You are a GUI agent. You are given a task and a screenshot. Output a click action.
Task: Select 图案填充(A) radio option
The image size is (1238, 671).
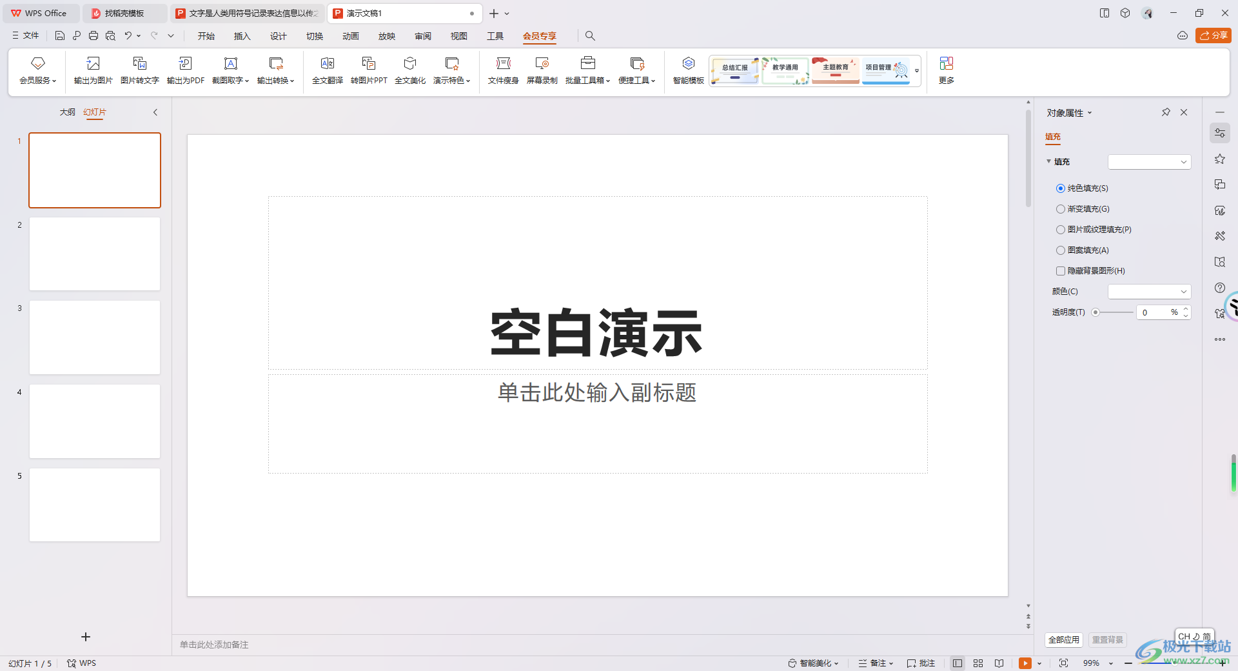(1060, 250)
